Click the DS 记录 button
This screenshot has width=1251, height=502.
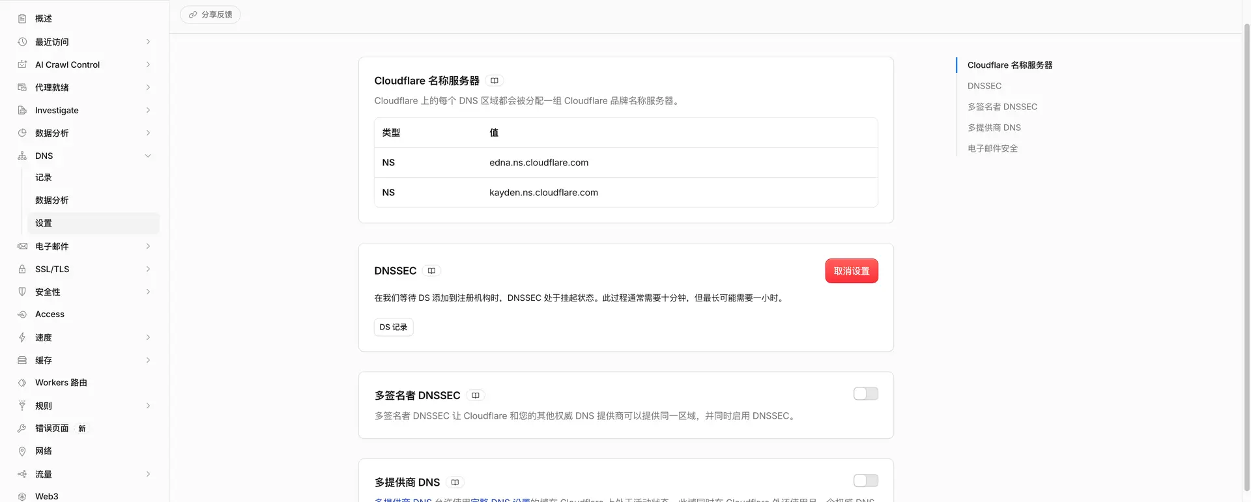[394, 327]
